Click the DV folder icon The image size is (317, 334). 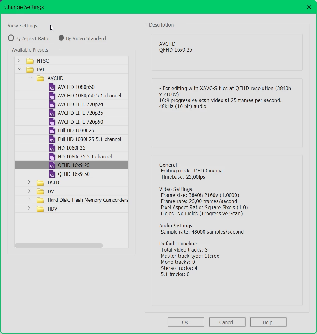40,191
